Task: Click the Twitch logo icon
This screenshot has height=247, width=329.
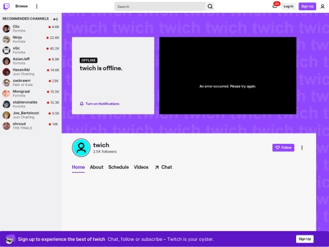Action: tap(7, 6)
